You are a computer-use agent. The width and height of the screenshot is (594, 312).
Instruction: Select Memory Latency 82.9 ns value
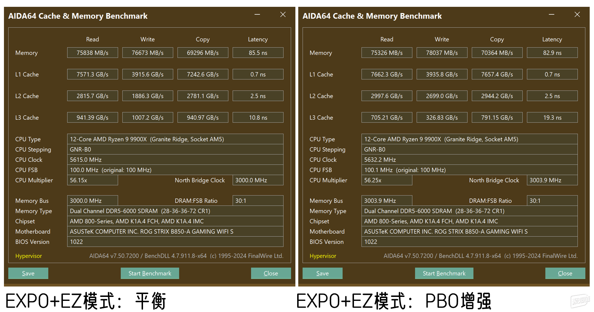coord(552,53)
